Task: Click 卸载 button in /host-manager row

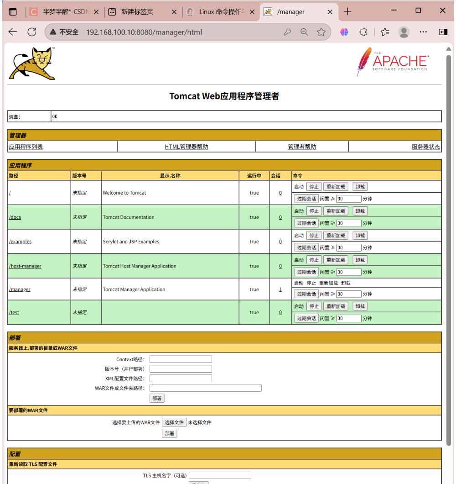Action: tap(360, 260)
